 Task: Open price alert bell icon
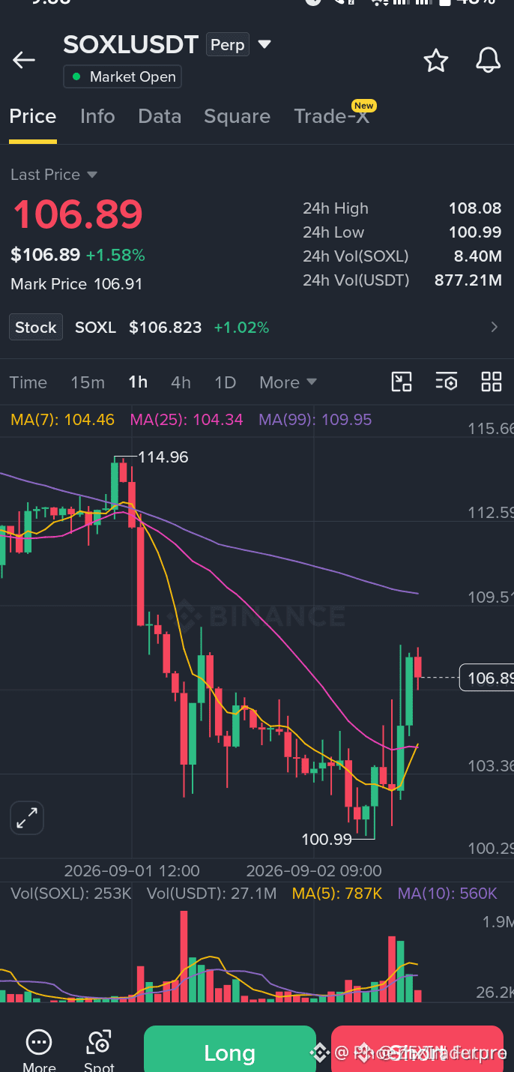(489, 61)
